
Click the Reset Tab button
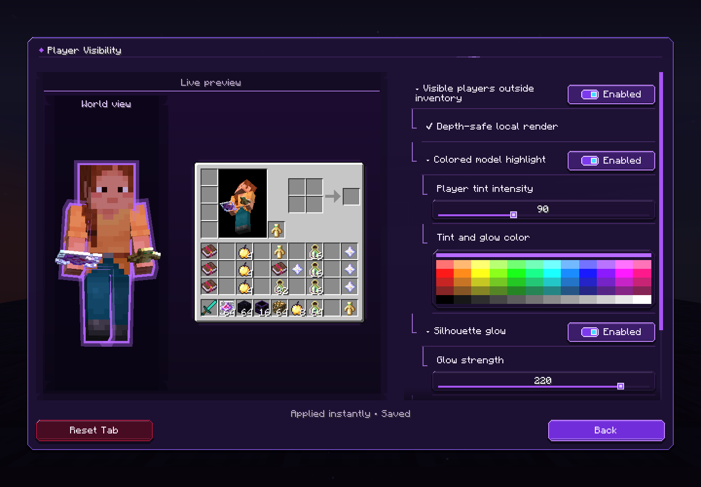click(94, 431)
